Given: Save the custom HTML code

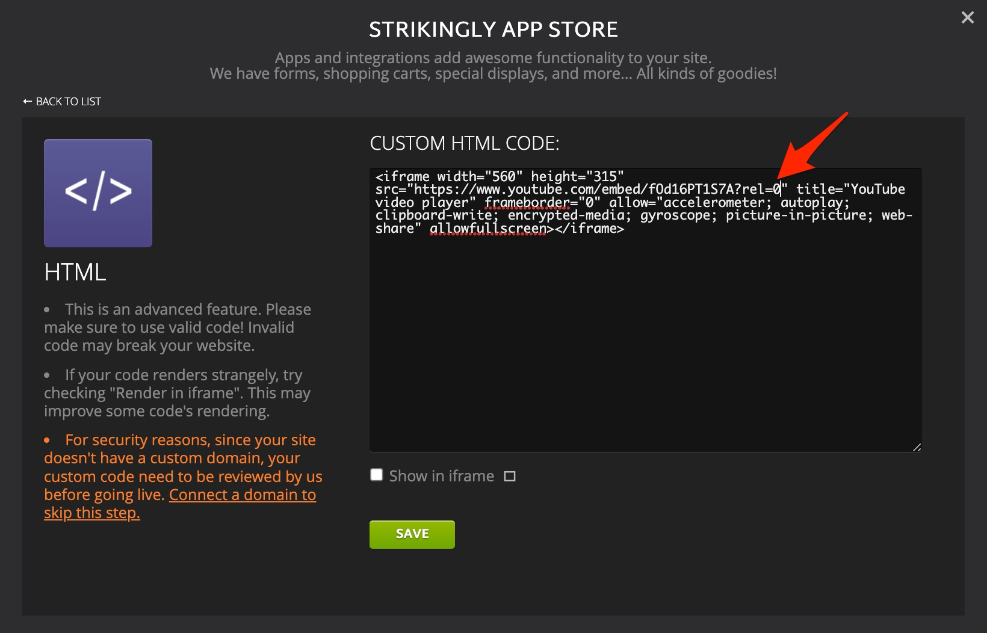Looking at the screenshot, I should click(x=412, y=534).
